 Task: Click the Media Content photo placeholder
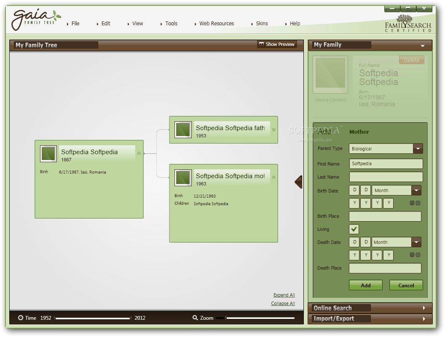coord(330,75)
